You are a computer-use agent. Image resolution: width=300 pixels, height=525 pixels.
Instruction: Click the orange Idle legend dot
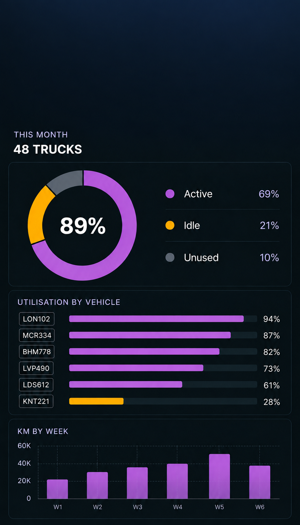(x=170, y=225)
